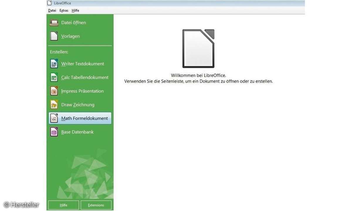The width and height of the screenshot is (352, 211).
Task: Click the Vorlagen blank page icon
Action: [x=54, y=36]
